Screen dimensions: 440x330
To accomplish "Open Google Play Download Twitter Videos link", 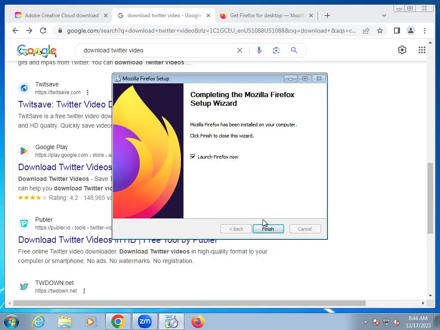I will 65,167.
